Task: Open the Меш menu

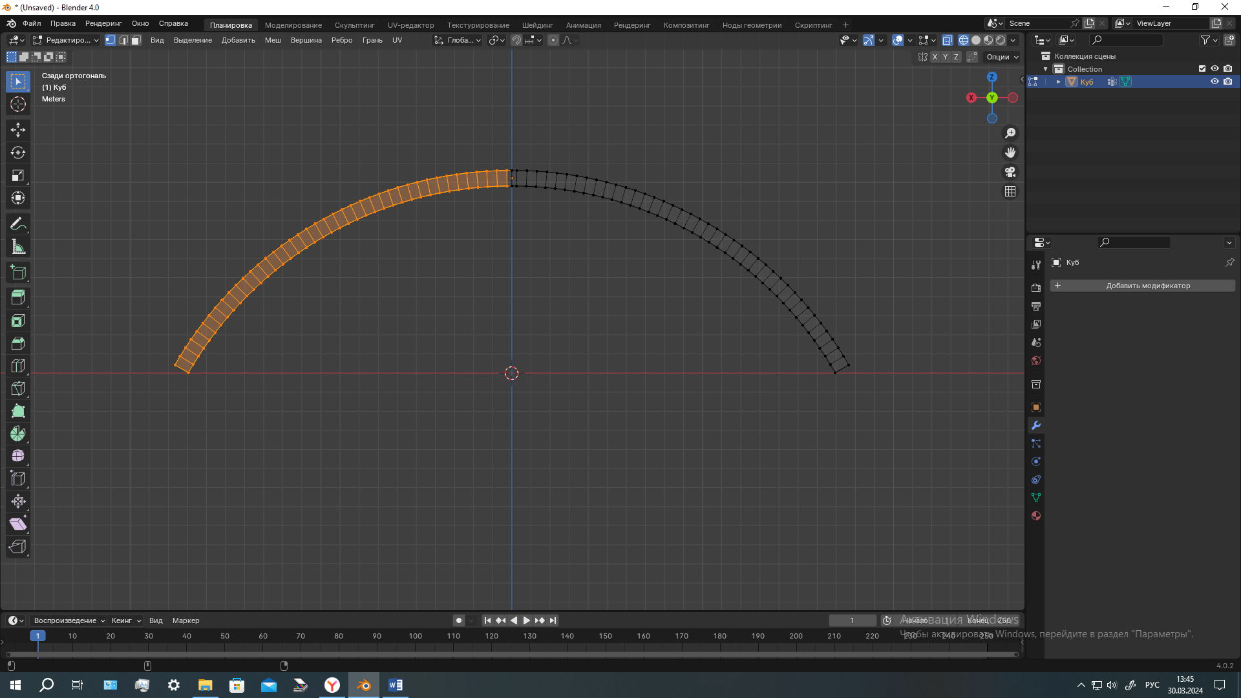Action: point(273,40)
